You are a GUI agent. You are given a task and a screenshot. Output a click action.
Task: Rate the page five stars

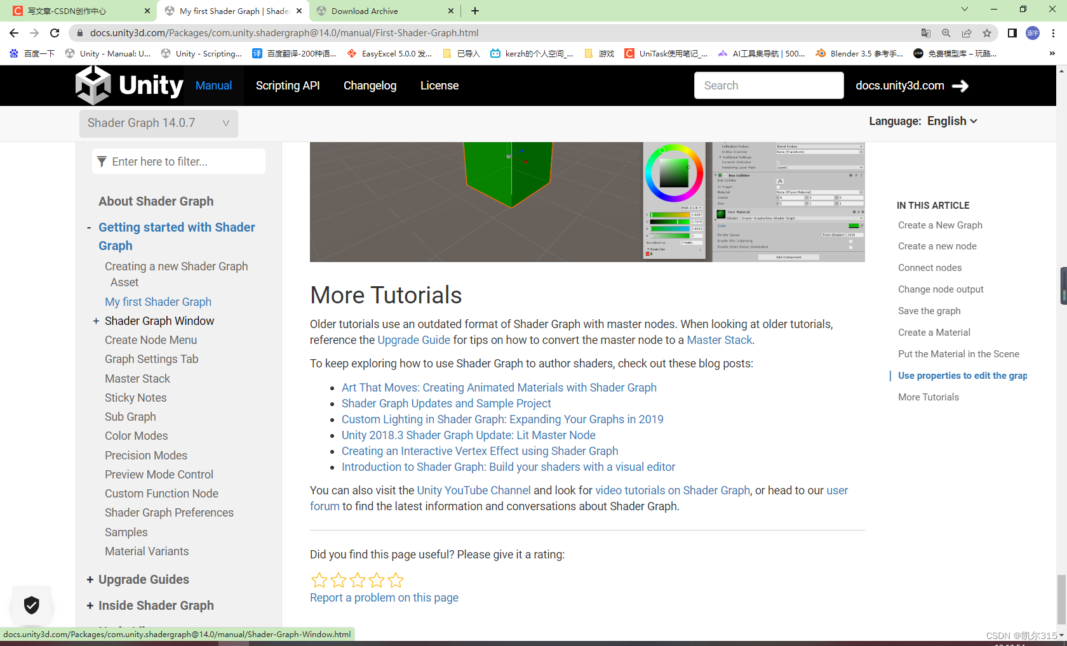(396, 580)
